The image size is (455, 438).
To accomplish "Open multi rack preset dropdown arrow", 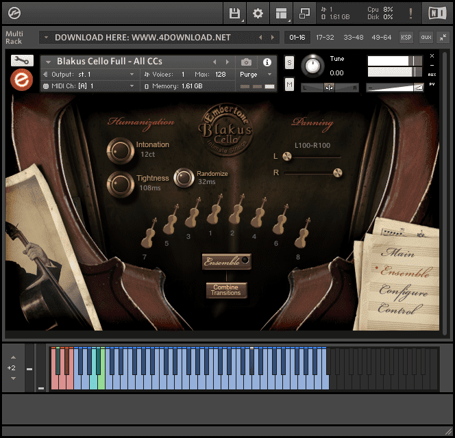I will click(x=46, y=38).
